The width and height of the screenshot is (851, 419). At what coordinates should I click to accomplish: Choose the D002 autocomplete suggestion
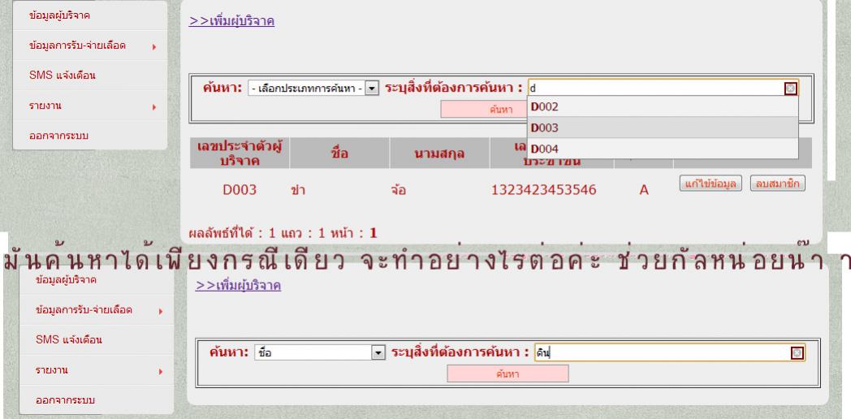663,107
